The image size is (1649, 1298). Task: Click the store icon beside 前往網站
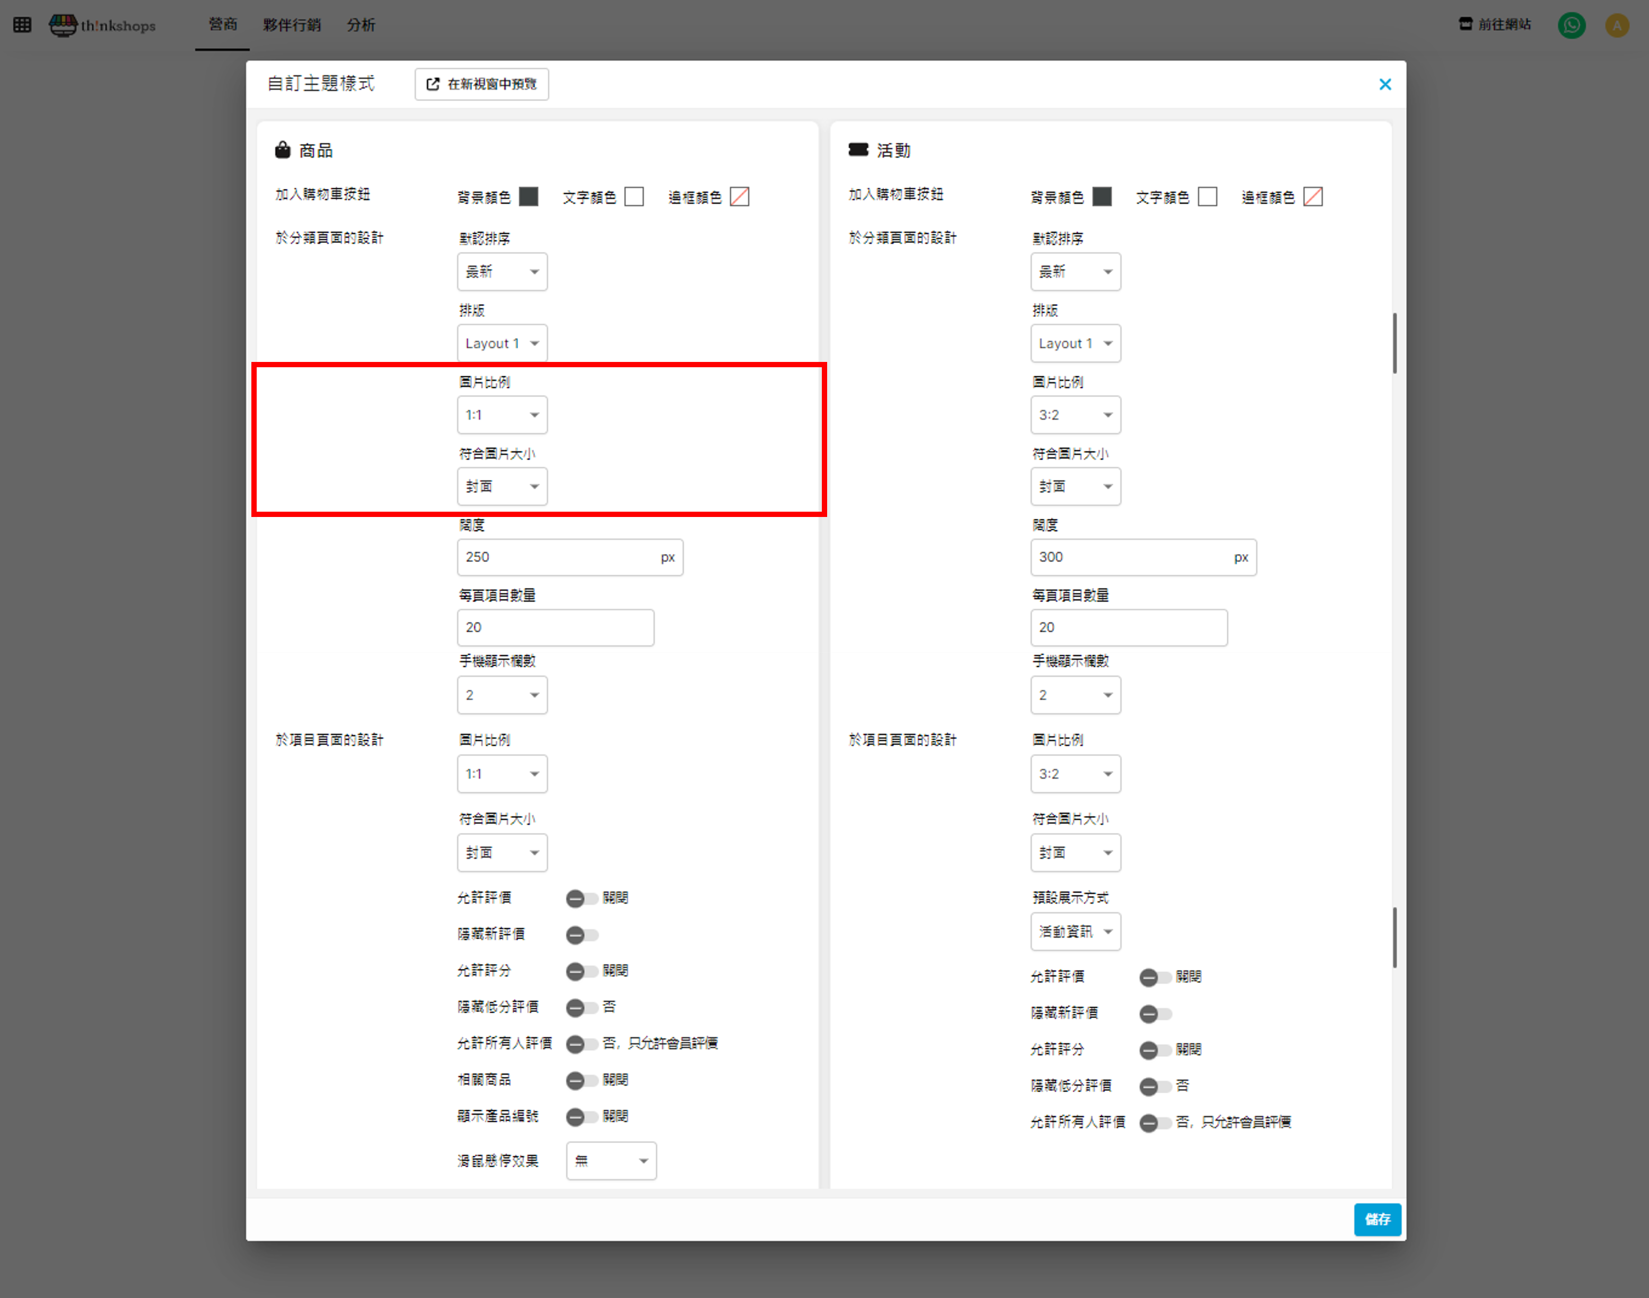click(1465, 24)
